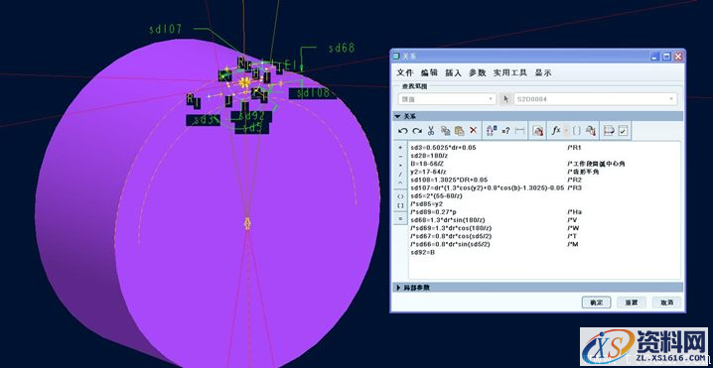The height and width of the screenshot is (368, 713).
Task: Cut selected relation text with scissors
Action: [x=431, y=131]
